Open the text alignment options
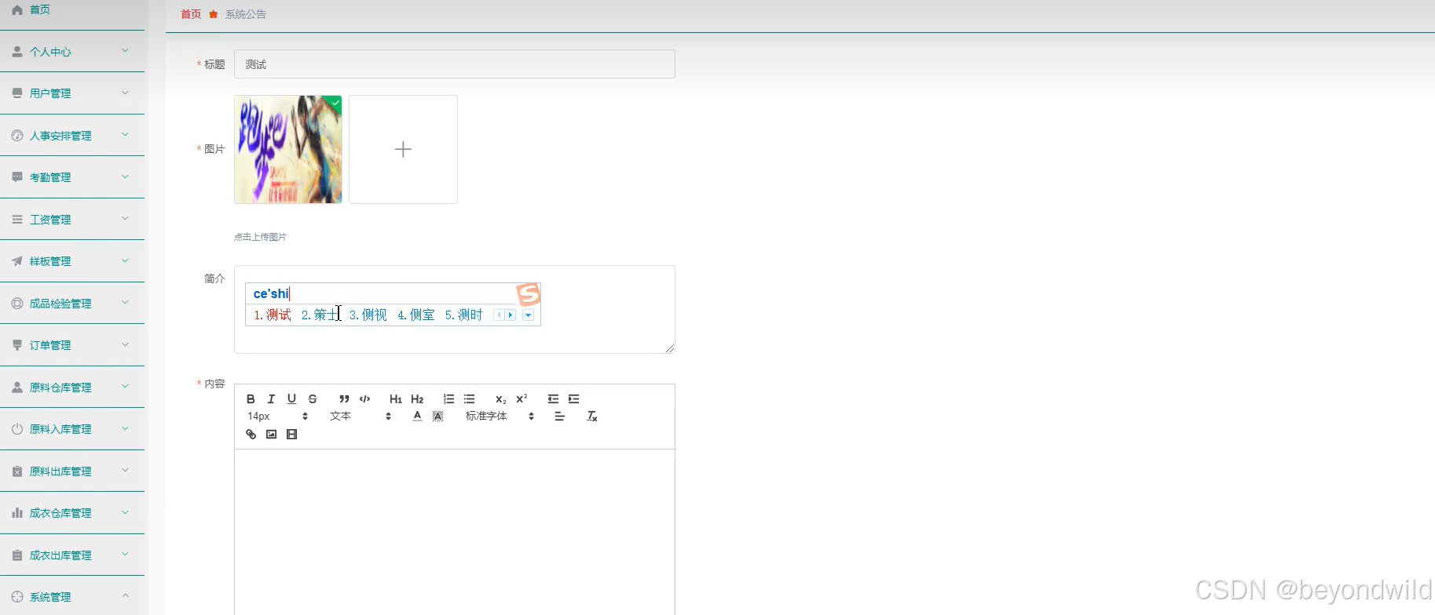Image resolution: width=1435 pixels, height=615 pixels. (559, 416)
